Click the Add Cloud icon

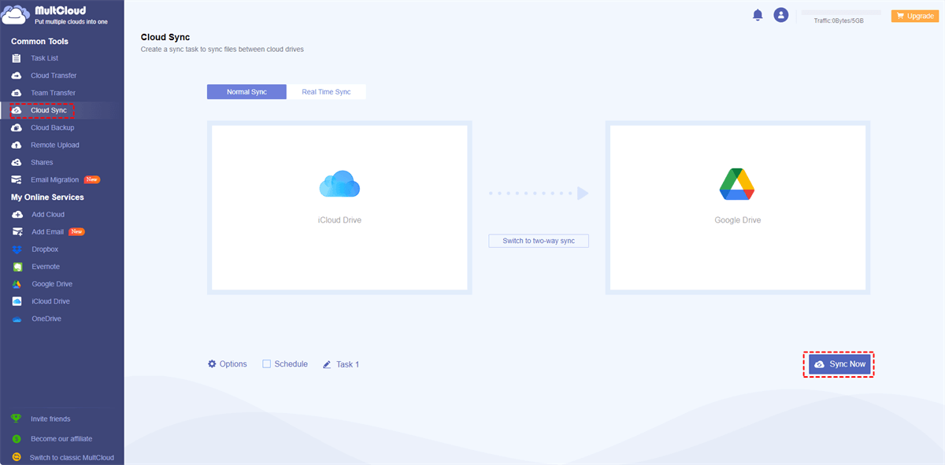[x=17, y=214]
